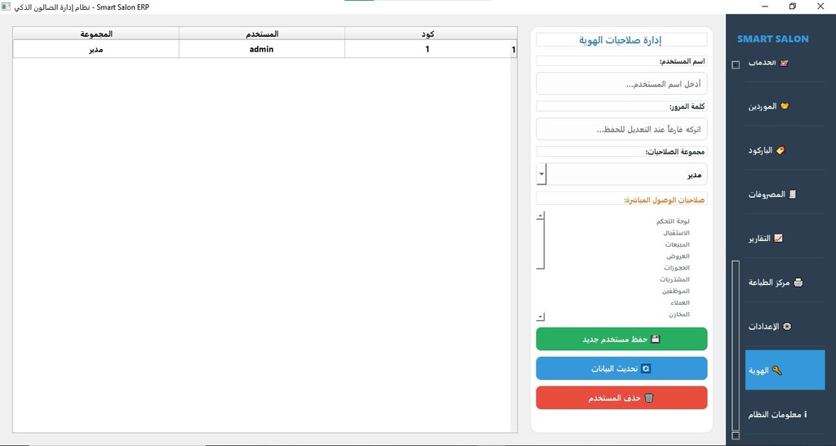Click the SMART SALON logo text

click(772, 39)
